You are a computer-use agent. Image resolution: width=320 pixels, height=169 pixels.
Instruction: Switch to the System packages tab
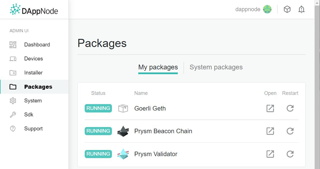(216, 67)
